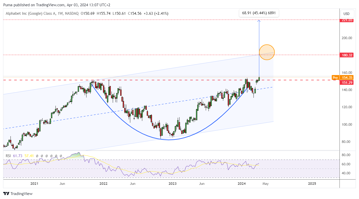Click the red 151.29 price tag
The image size is (359, 199).
coord(346,82)
